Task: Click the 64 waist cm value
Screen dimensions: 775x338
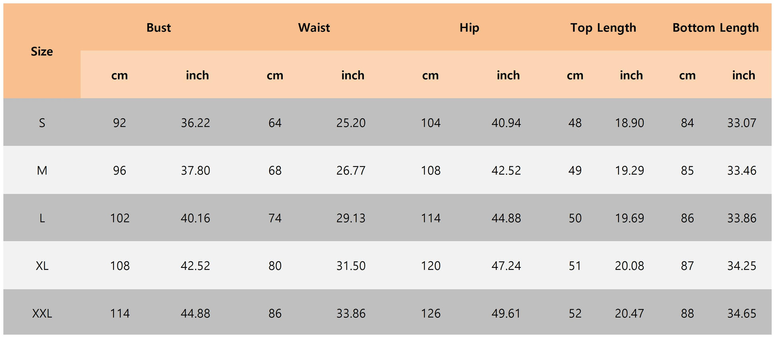Action: (275, 123)
